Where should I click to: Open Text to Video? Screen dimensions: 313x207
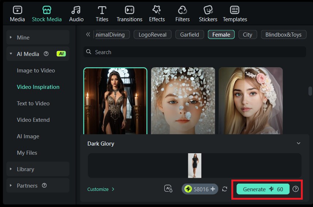[x=33, y=103]
